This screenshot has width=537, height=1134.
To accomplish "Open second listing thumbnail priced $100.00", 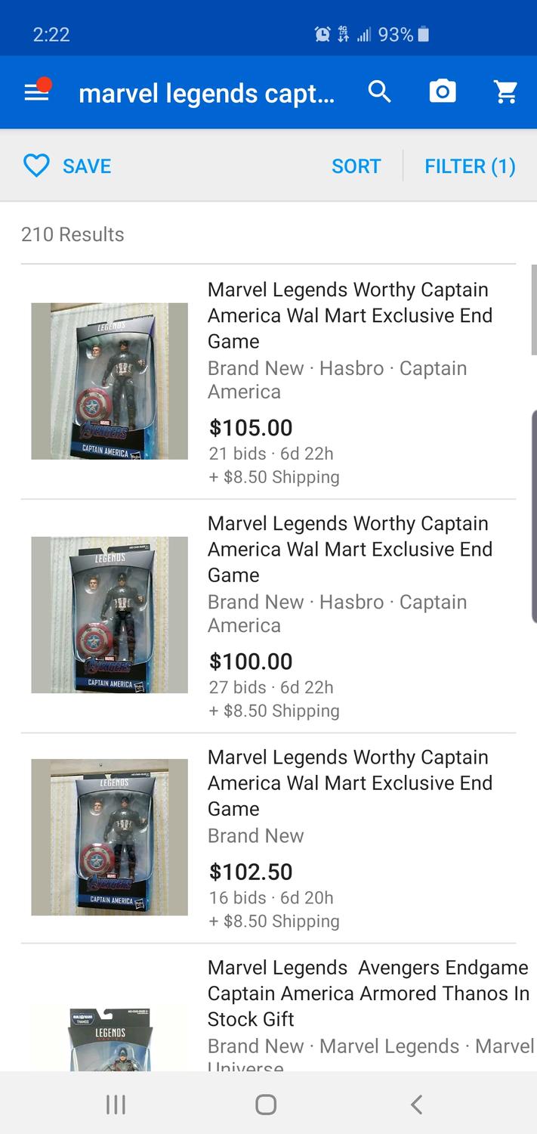I will pyautogui.click(x=110, y=615).
